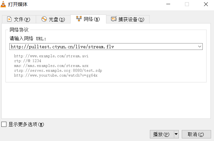Viewport: 214px width, 141px height.
Task: Click the maximize box in title bar
Action: (187, 4)
